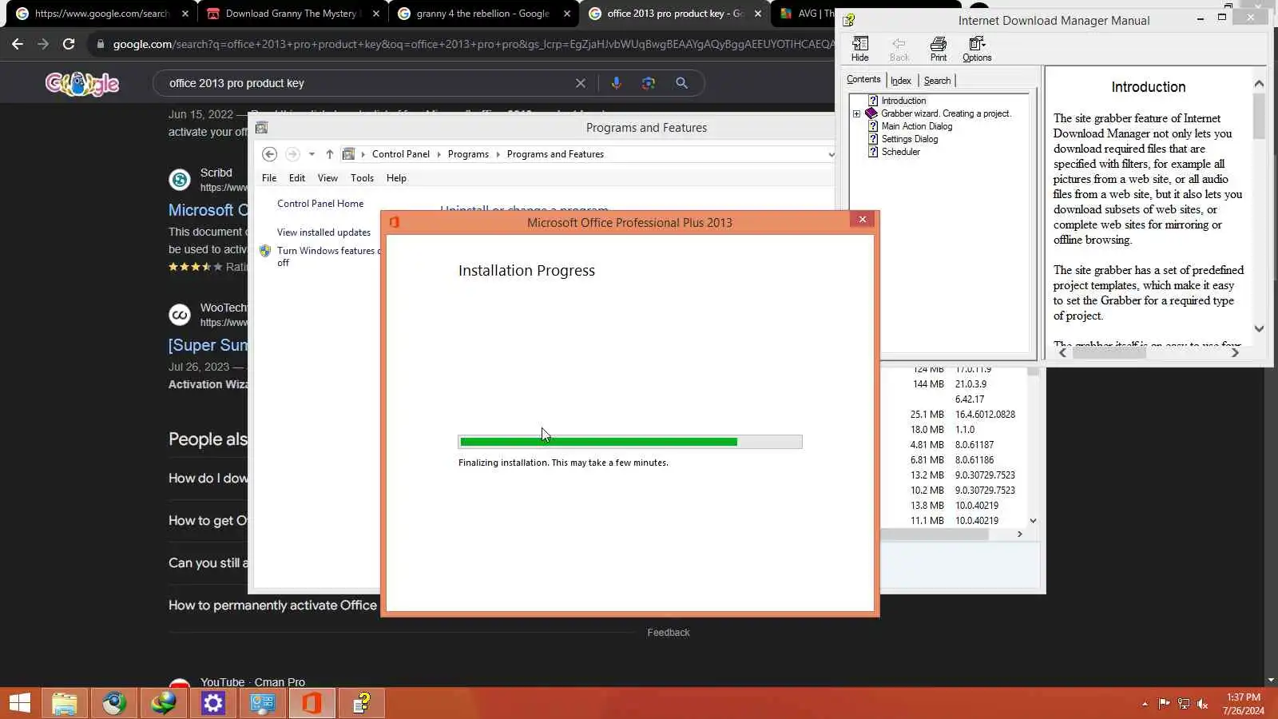This screenshot has width=1278, height=719.
Task: Open Options in IDM Manual toolbar
Action: click(977, 49)
